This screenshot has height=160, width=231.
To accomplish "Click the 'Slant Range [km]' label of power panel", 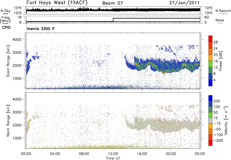I will coord(8,61).
